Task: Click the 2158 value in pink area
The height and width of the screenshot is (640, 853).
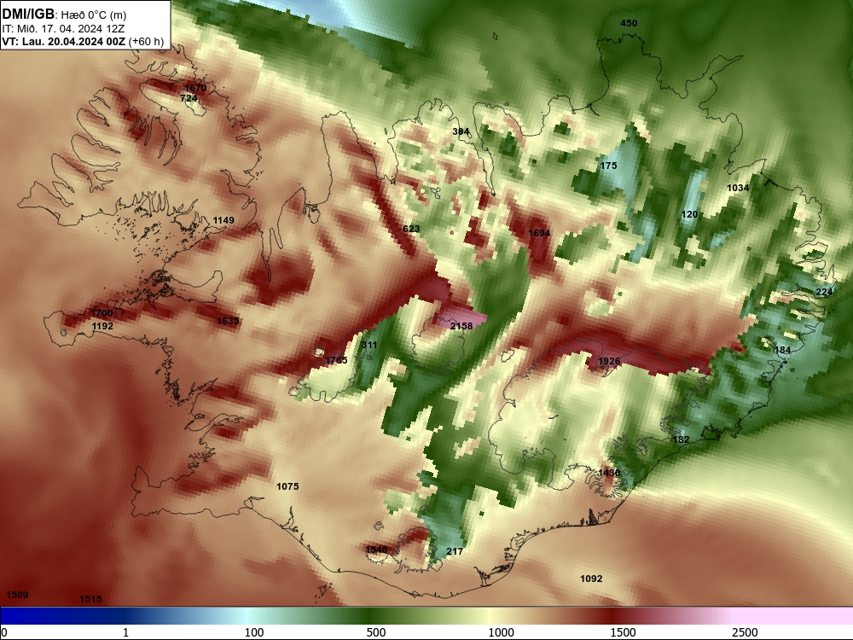Action: pos(461,325)
